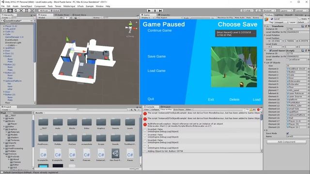The image size is (310, 174).
Task: Click Delete in Choose Save panel
Action: tap(234, 100)
